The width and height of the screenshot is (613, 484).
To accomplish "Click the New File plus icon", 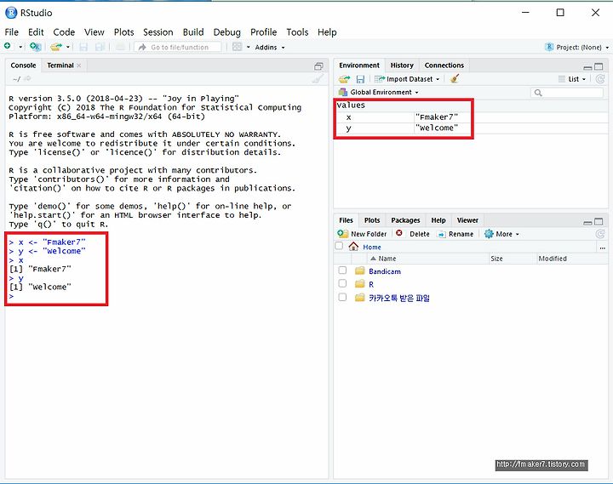I will click(8, 47).
